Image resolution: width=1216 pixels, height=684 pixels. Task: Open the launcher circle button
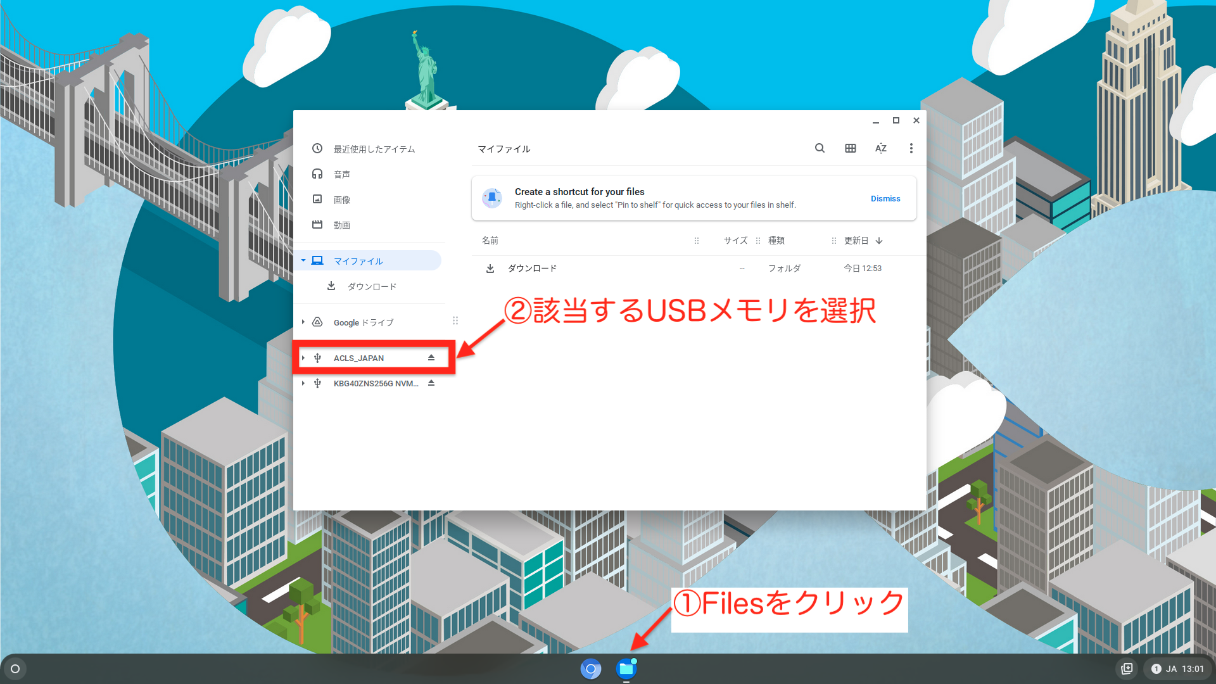15,669
